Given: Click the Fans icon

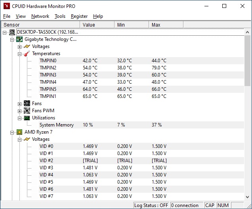Looking at the screenshot, I should pyautogui.click(x=27, y=104).
